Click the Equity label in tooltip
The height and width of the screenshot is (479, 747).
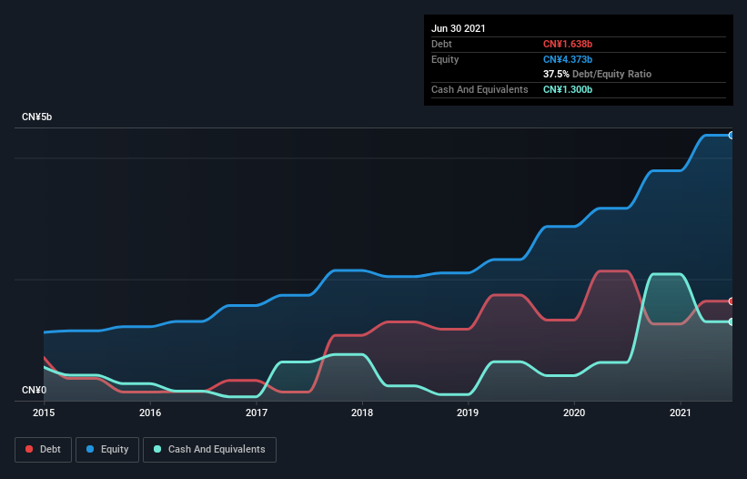[x=445, y=59]
